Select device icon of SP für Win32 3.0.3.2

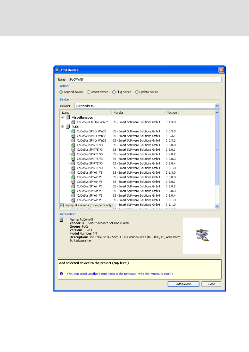[x=73, y=141]
